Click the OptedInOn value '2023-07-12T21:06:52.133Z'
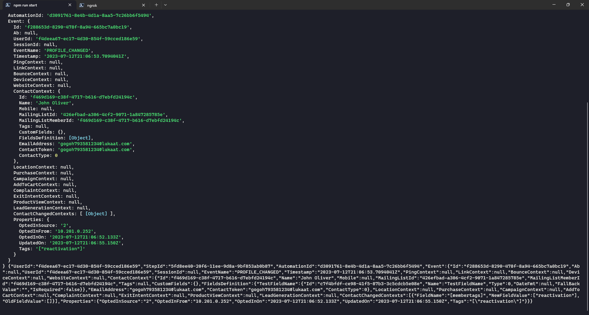589x315 pixels. point(85,237)
